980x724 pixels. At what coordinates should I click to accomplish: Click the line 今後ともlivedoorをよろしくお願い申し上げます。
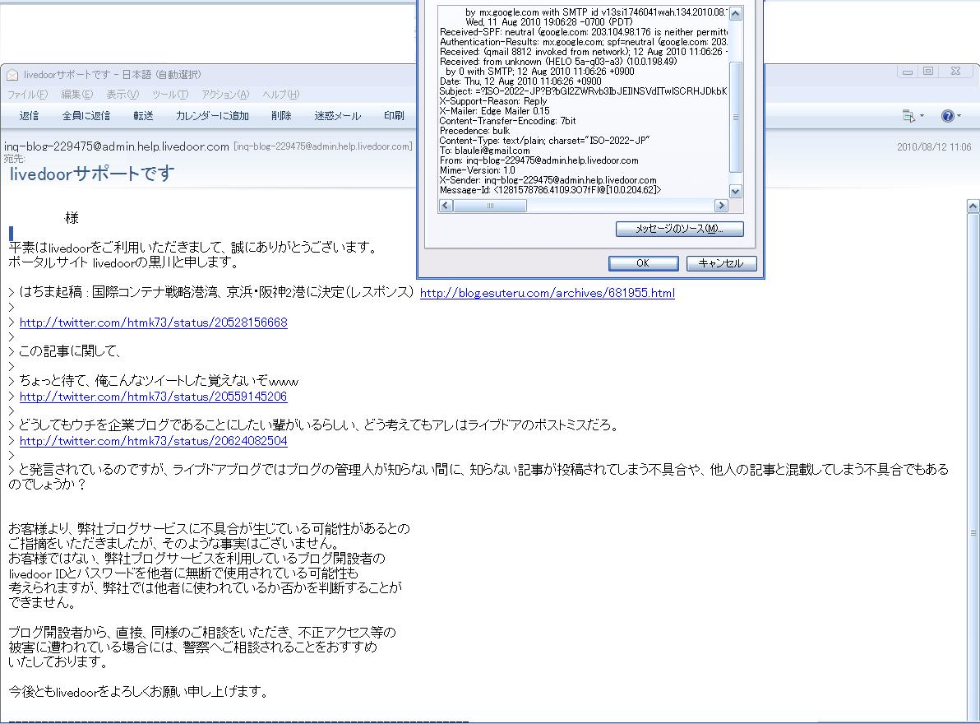coord(139,691)
